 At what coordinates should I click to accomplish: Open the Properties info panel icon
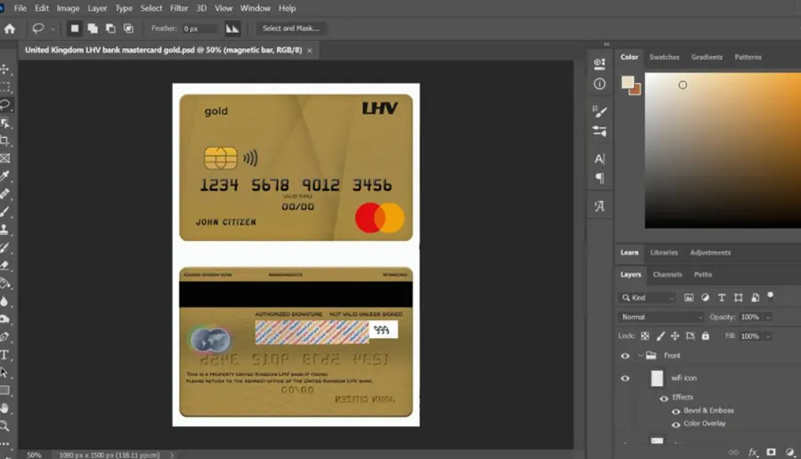pyautogui.click(x=600, y=84)
